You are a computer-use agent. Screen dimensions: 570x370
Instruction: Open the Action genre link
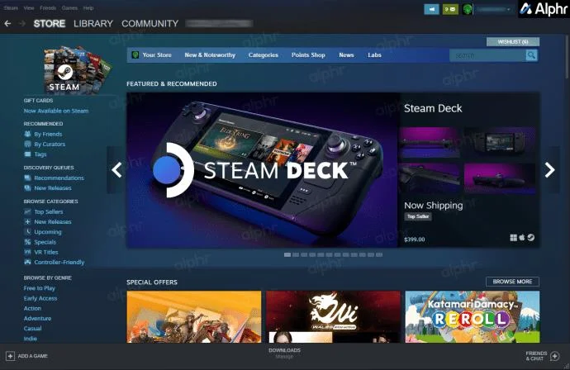tap(32, 308)
